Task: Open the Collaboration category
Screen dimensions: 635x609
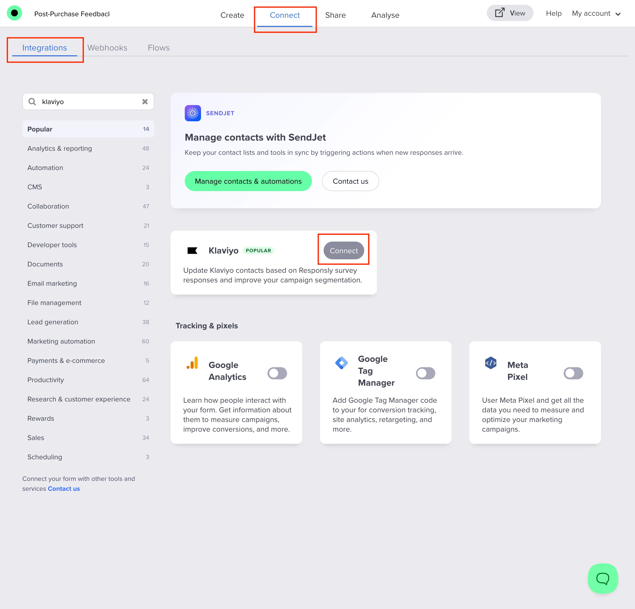Action: [88, 206]
